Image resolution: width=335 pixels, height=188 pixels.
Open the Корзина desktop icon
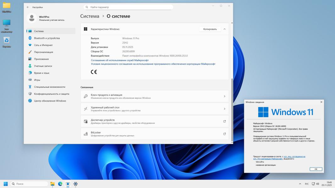[7, 40]
